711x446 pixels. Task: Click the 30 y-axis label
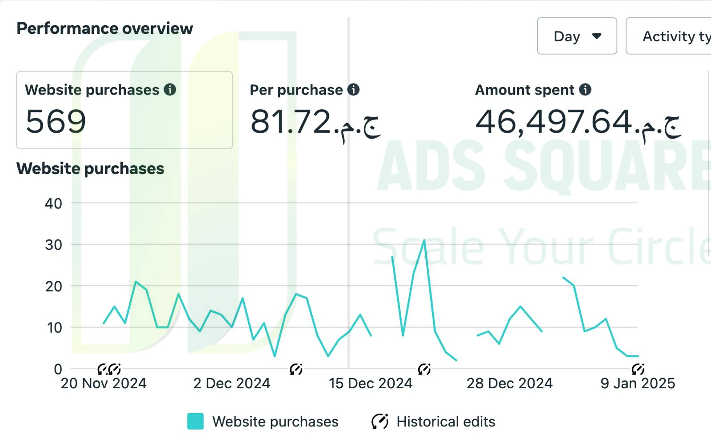(x=53, y=245)
